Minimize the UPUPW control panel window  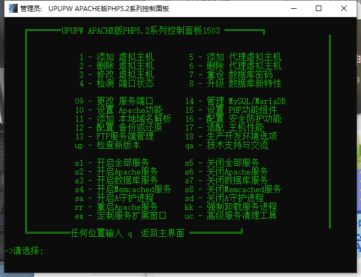click(x=294, y=8)
